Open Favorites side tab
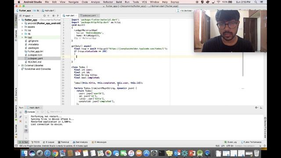Screen dimensions: 281x158 point(16,131)
